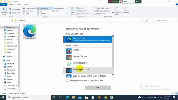Open the File ribbon tab
Image resolution: width=178 pixels, height=100 pixels.
[x=4, y=4]
